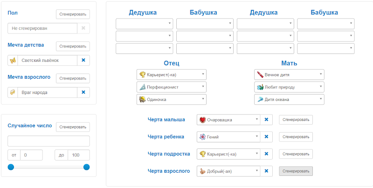Expand the Дитя океана dropdown arrow

321,99
